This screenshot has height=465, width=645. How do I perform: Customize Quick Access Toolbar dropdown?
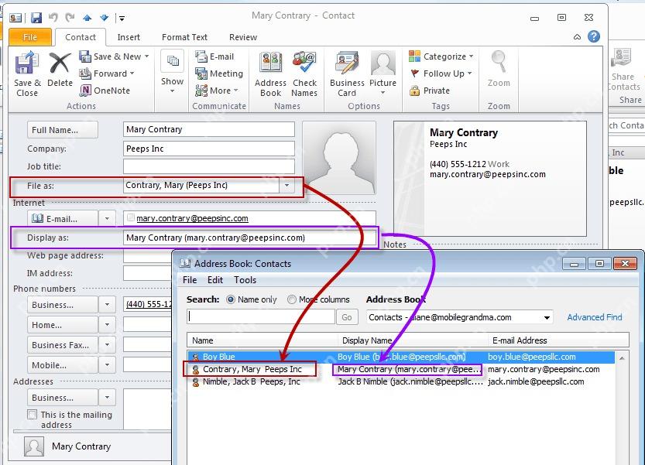click(x=122, y=18)
